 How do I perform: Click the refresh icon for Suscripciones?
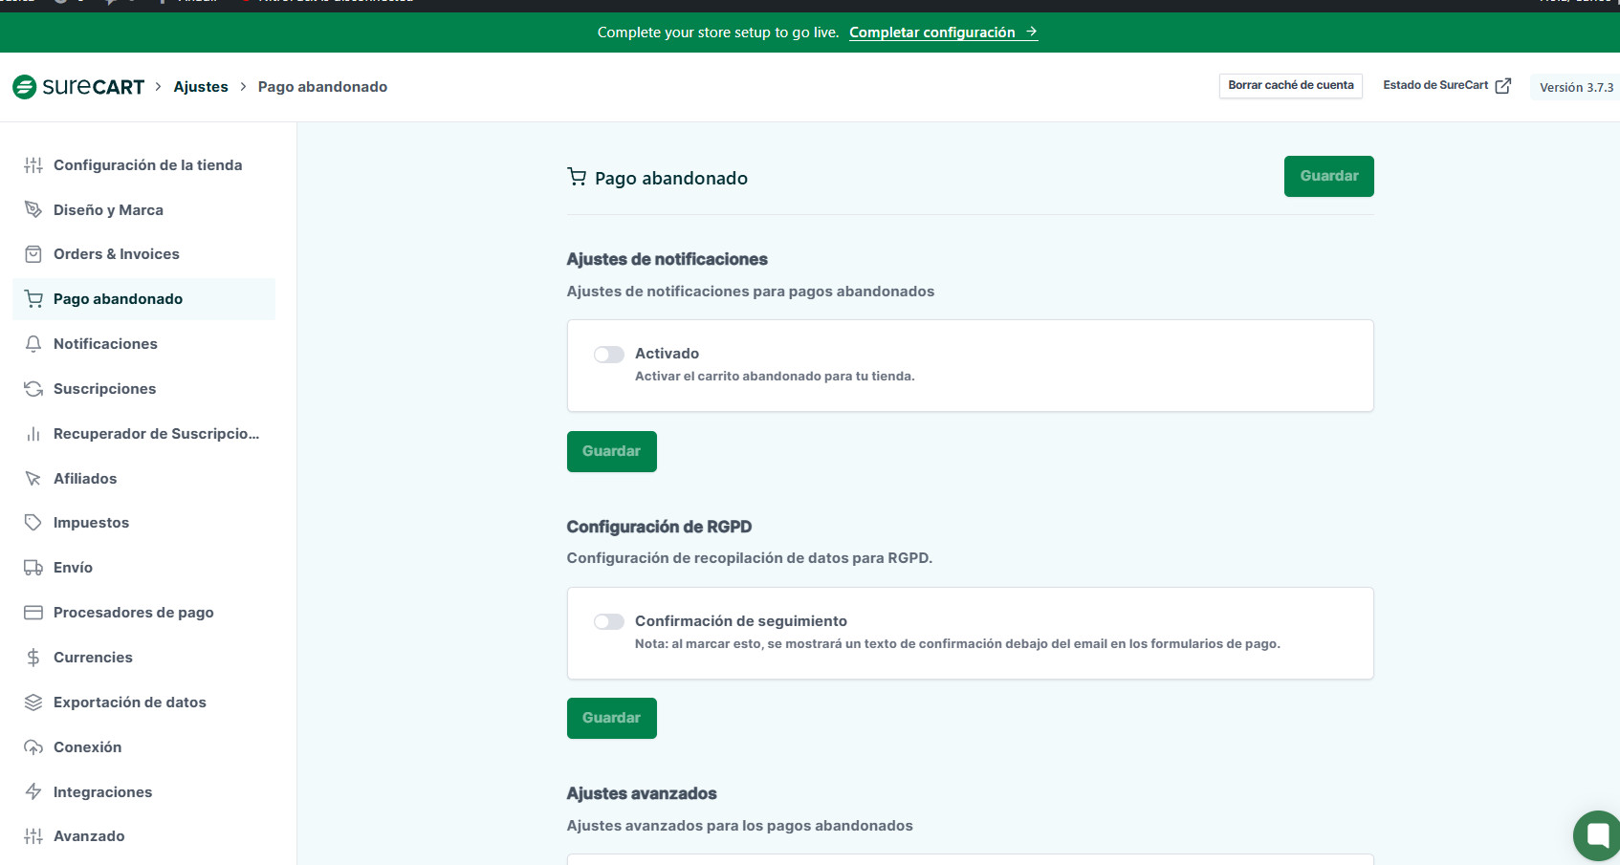pos(33,389)
